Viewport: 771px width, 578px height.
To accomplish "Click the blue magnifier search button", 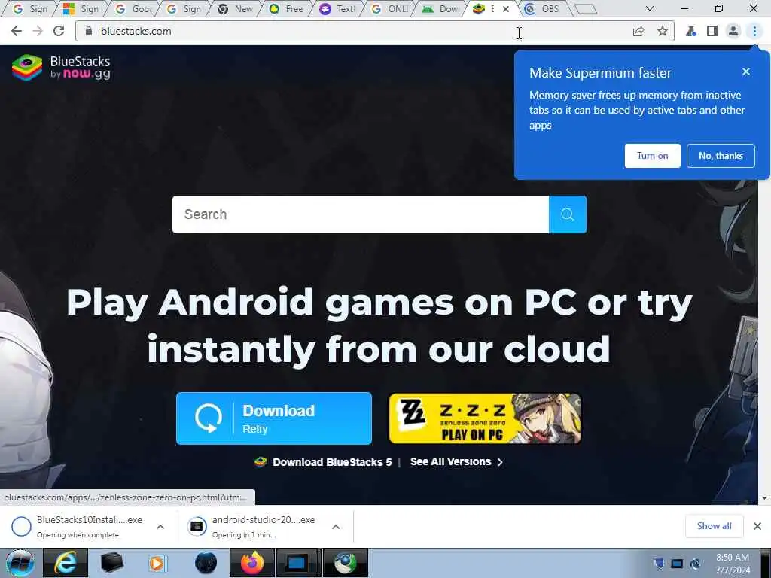I will point(568,214).
